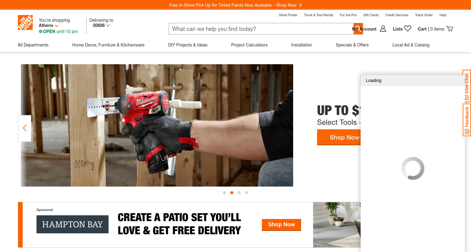This screenshot has height=252, width=471.
Task: Open My Account person icon
Action: 383,29
